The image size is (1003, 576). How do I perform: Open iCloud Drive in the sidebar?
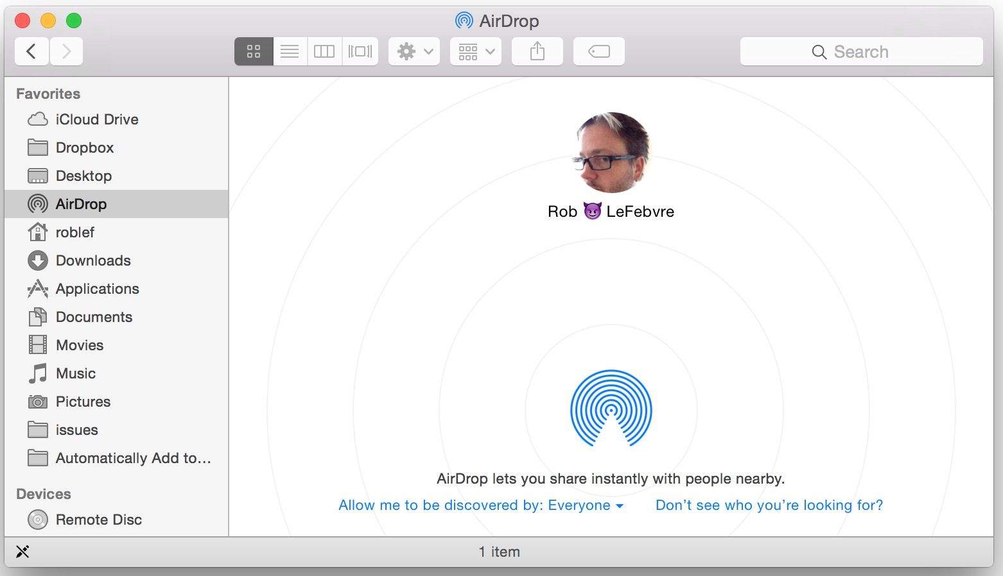[96, 119]
